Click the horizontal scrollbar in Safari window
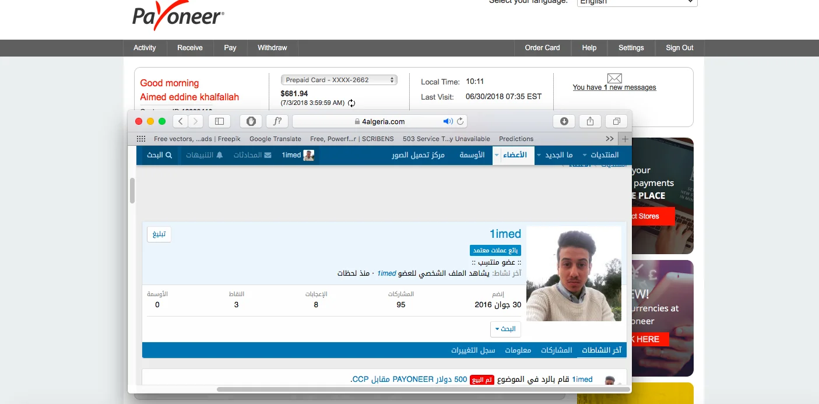 (423, 389)
